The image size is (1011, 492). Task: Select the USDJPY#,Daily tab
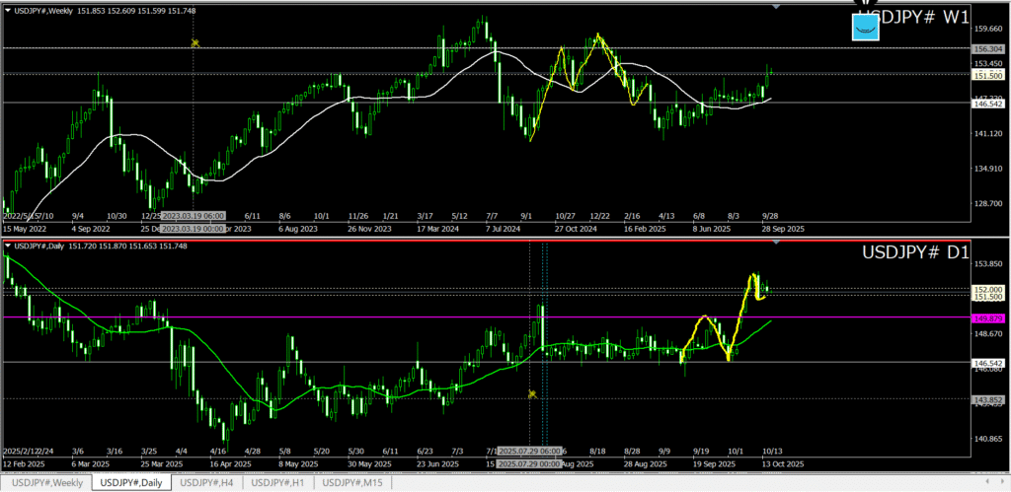(x=130, y=482)
